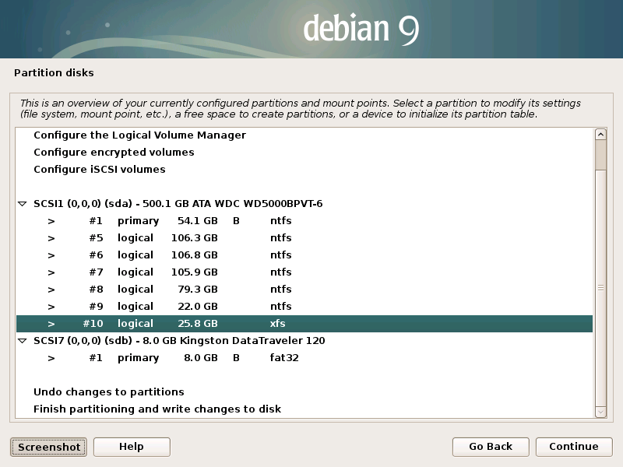Select Configure encrypted volumes
This screenshot has height=467, width=623.
point(304,152)
